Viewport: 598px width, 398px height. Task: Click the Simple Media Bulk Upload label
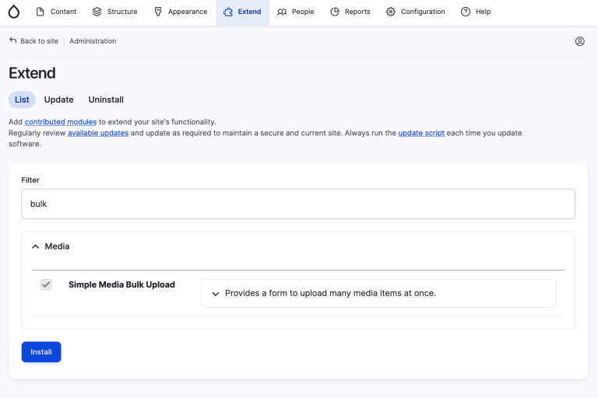click(x=121, y=285)
